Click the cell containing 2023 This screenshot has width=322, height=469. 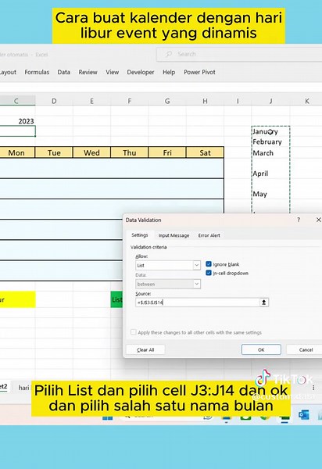[17, 121]
